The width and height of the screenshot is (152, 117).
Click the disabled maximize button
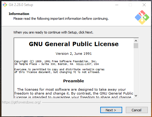(130, 5)
